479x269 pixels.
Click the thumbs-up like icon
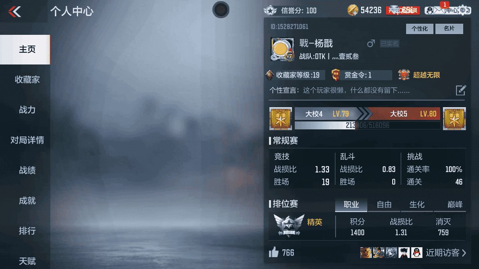point(274,252)
